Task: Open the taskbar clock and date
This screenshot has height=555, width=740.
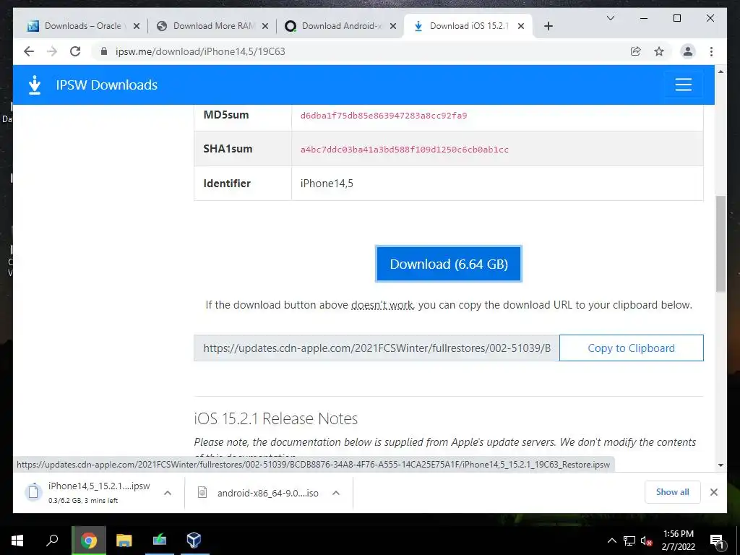Action: click(x=678, y=541)
